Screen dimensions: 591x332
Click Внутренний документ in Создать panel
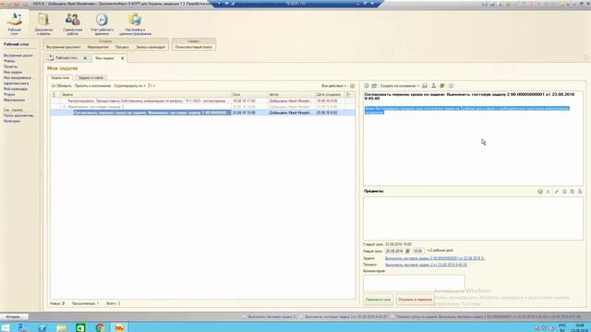tap(64, 47)
